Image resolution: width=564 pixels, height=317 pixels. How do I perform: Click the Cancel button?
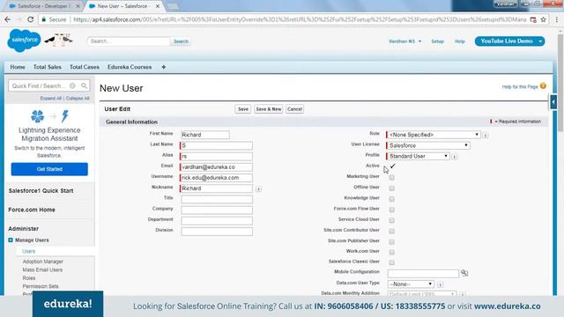tap(294, 109)
